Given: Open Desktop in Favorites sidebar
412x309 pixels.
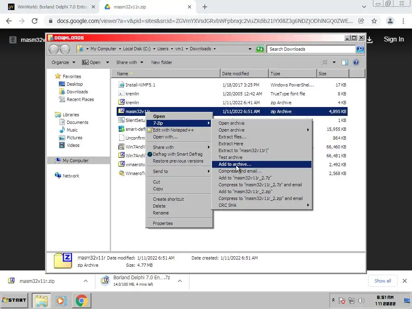Looking at the screenshot, I should pos(71,84).
